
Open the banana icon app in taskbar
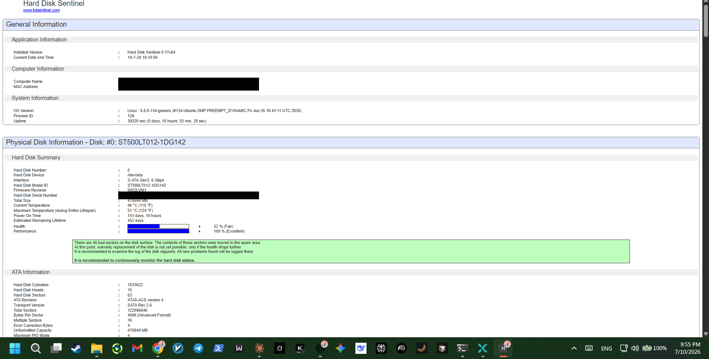point(422,348)
